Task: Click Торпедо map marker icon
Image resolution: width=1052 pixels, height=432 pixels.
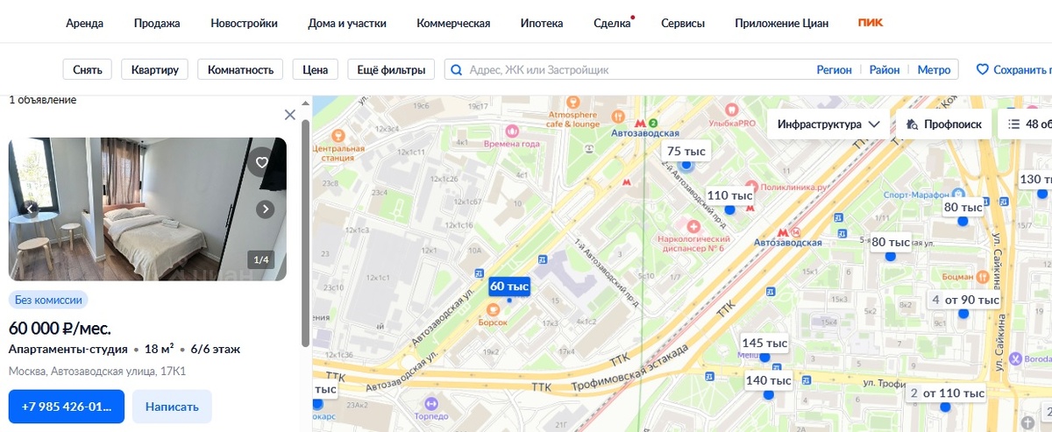Action: pyautogui.click(x=430, y=403)
